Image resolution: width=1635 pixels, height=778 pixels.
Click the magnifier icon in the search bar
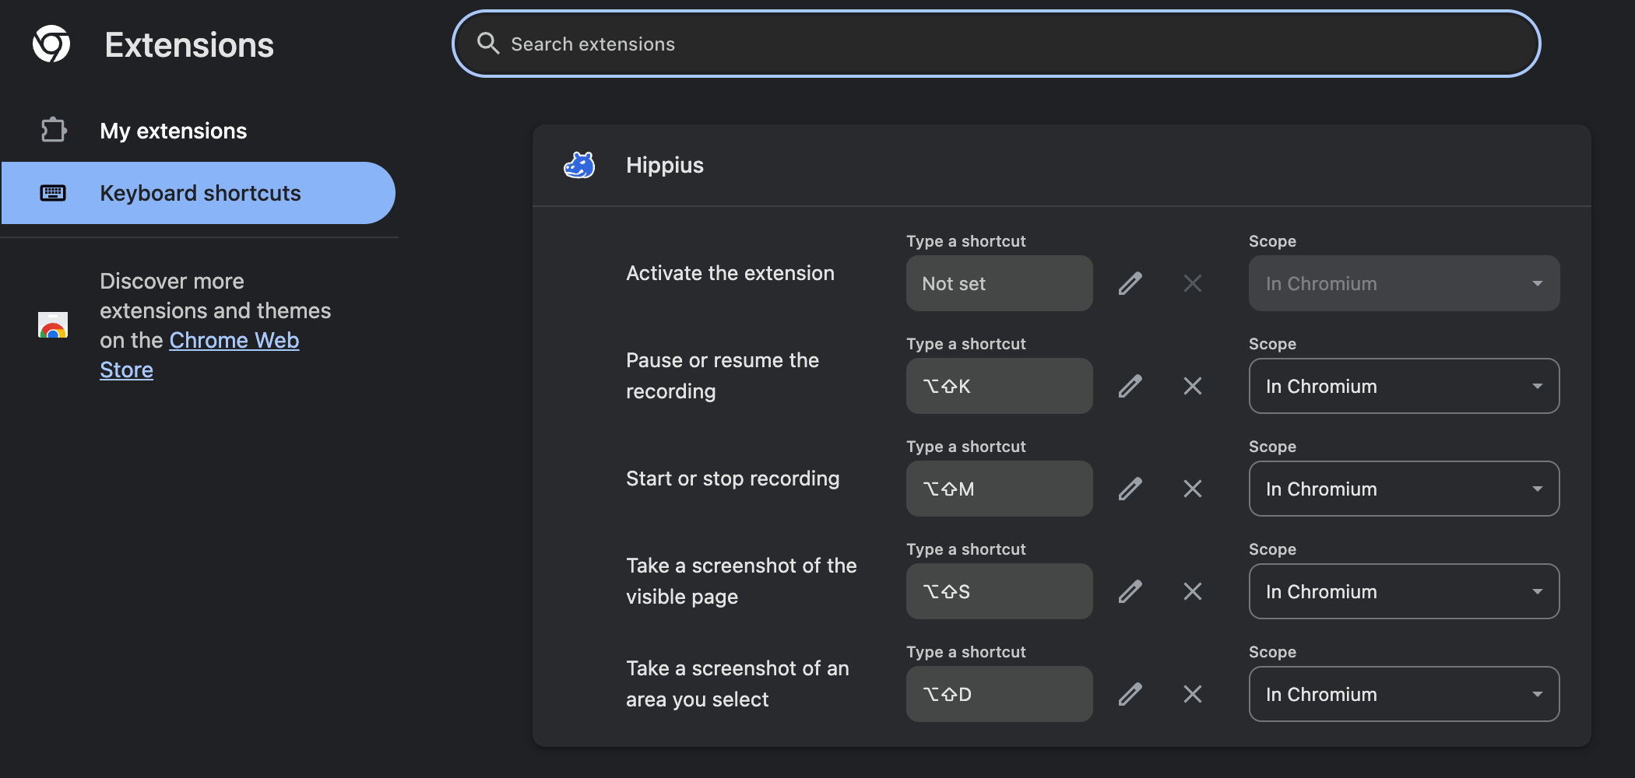488,44
